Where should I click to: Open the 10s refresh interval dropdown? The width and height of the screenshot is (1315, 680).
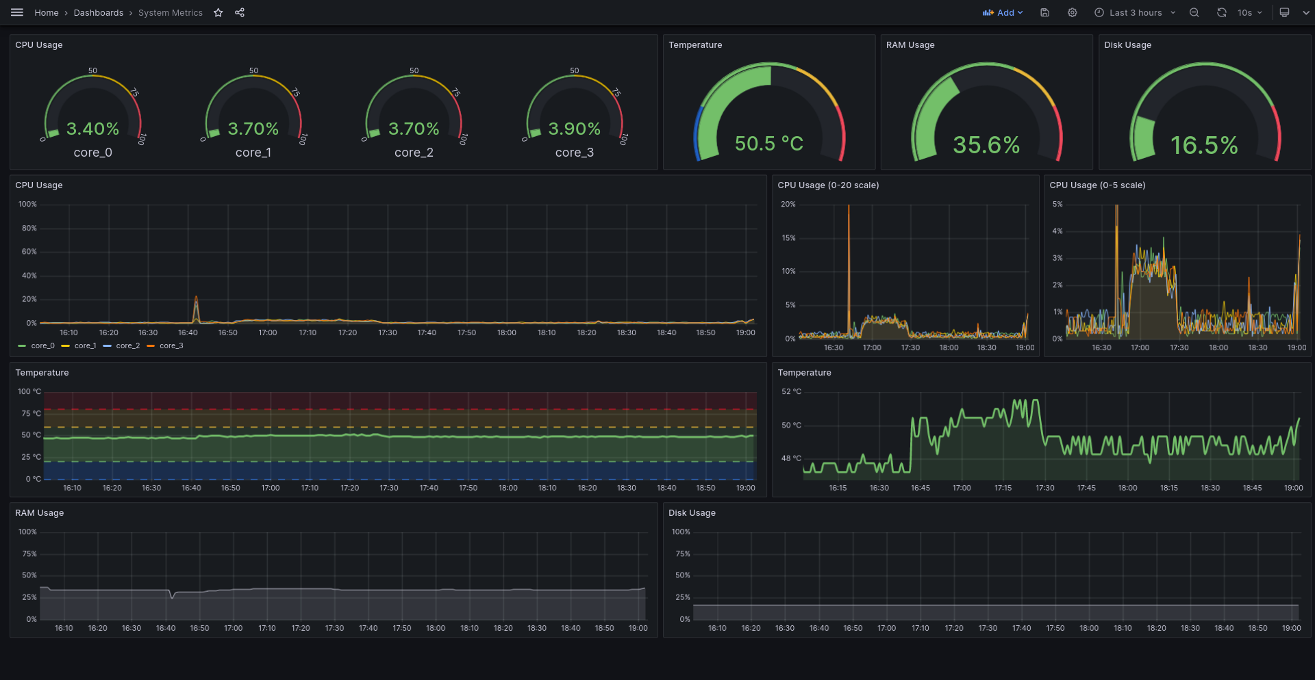[x=1250, y=12]
